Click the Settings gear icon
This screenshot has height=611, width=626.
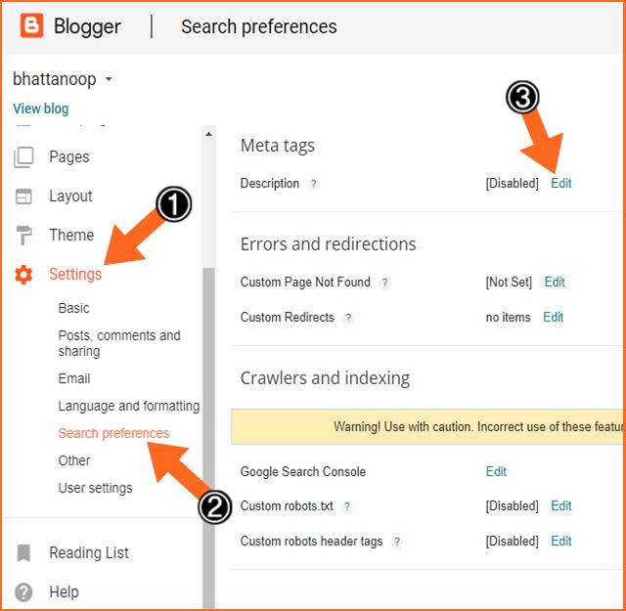pos(24,275)
